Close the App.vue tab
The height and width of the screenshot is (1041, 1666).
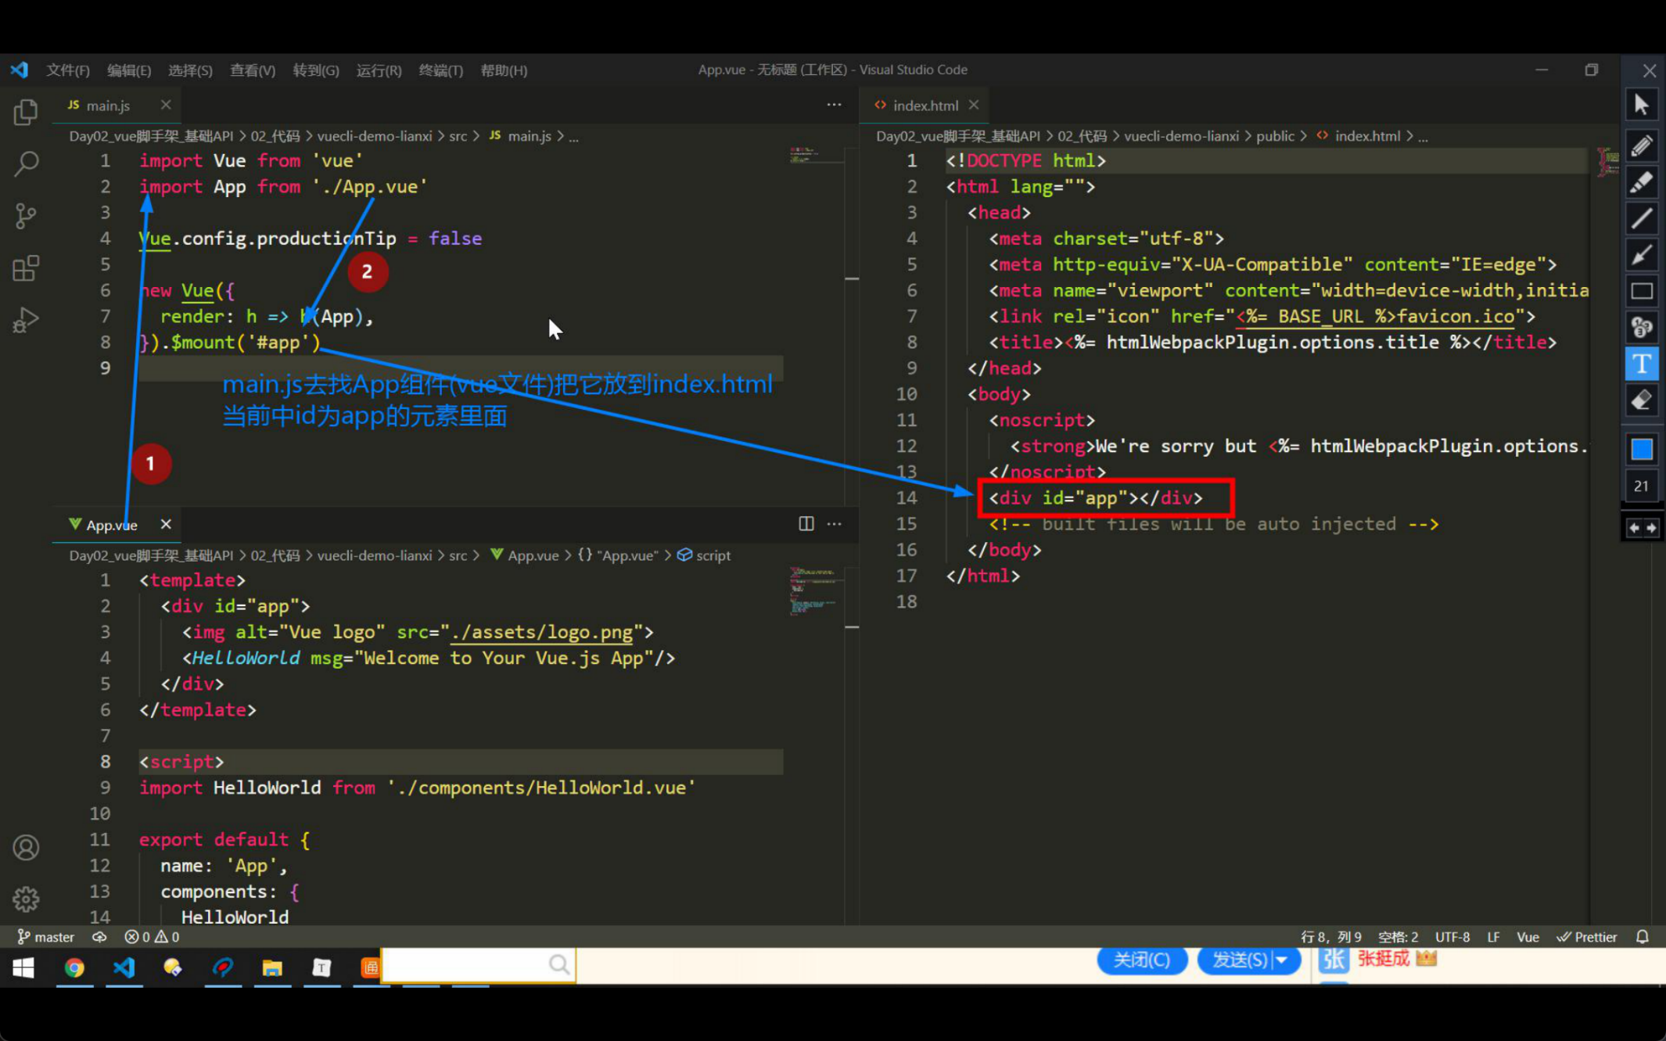click(x=165, y=523)
